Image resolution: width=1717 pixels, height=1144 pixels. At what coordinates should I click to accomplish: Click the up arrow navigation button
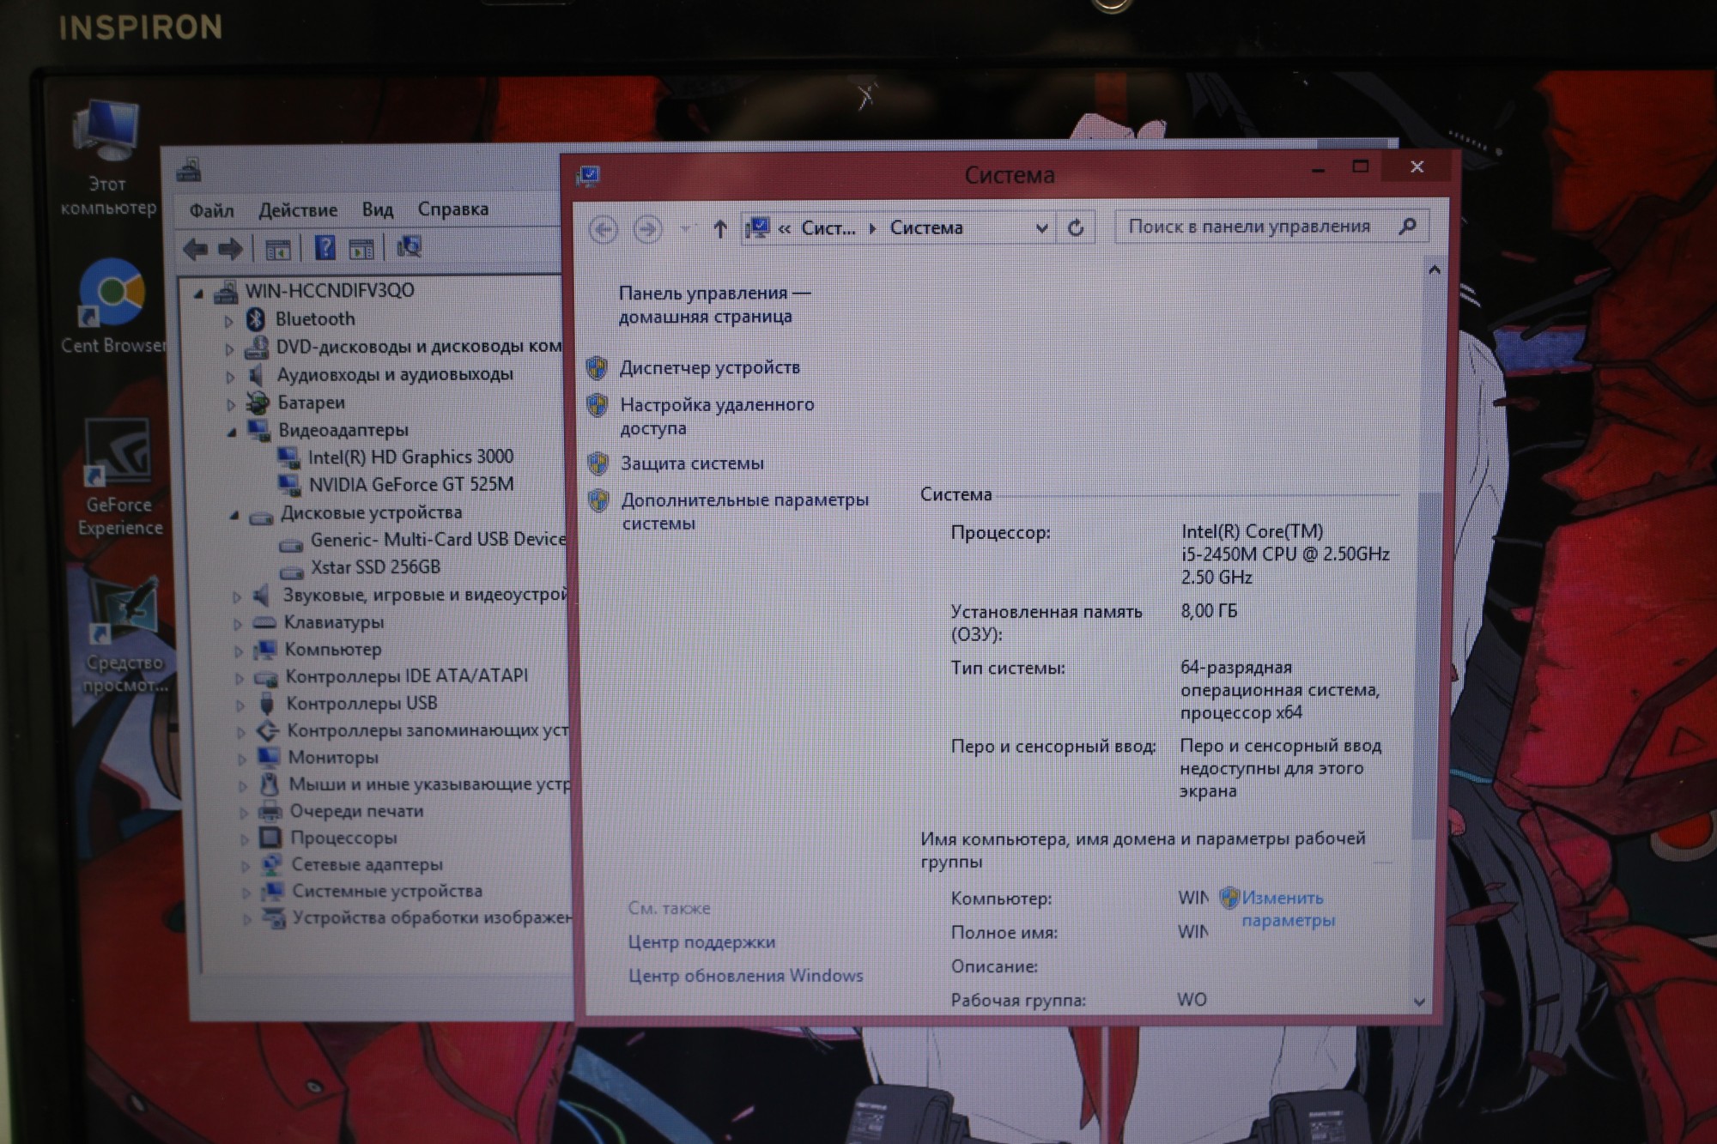point(719,229)
